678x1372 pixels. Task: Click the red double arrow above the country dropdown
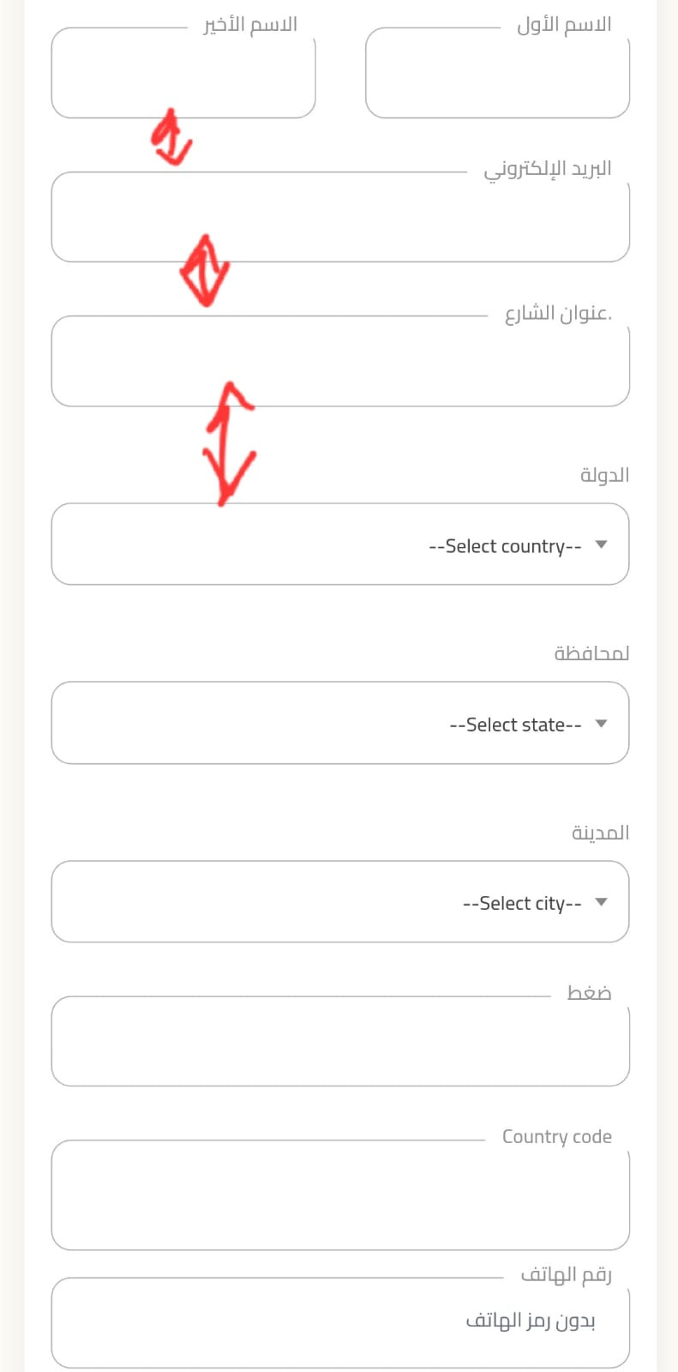[229, 443]
